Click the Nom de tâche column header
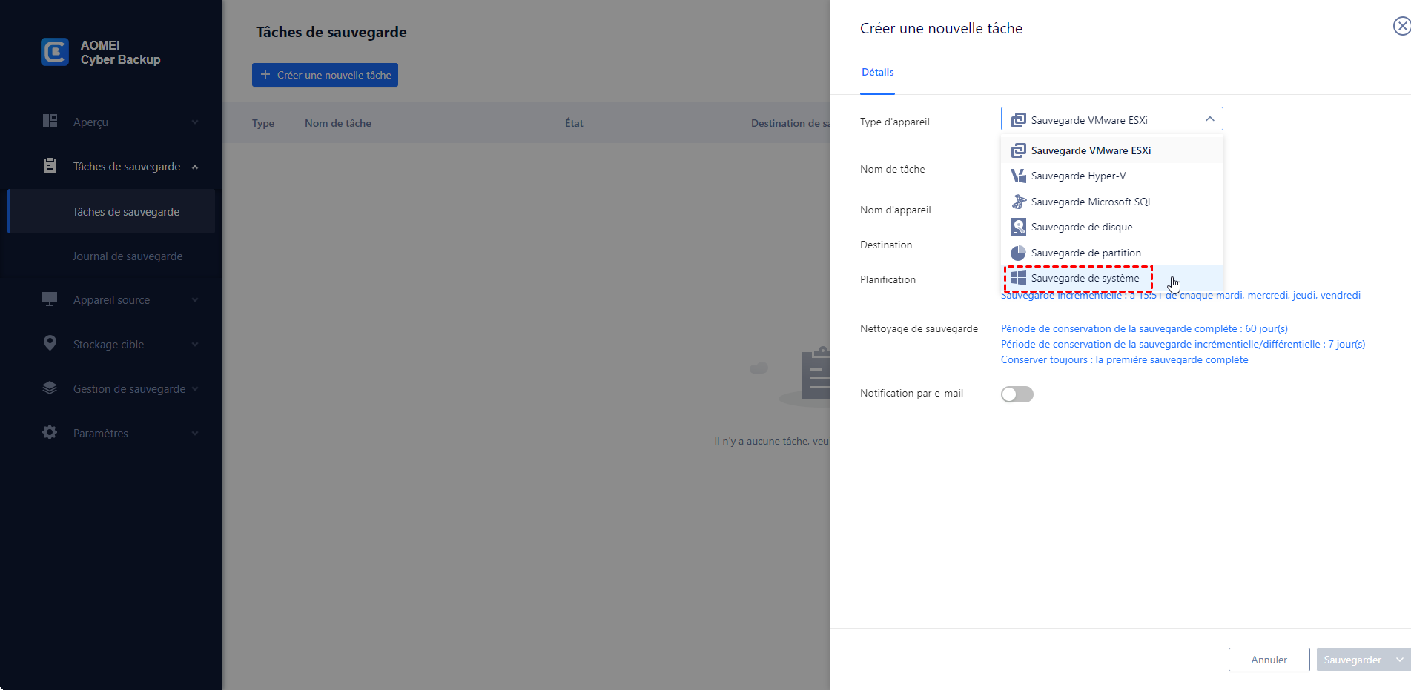This screenshot has height=690, width=1411. click(x=338, y=123)
